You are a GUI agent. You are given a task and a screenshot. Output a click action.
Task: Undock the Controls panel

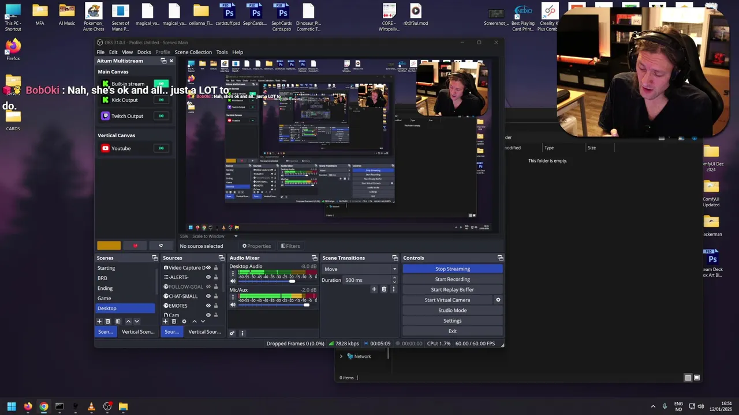[501, 258]
